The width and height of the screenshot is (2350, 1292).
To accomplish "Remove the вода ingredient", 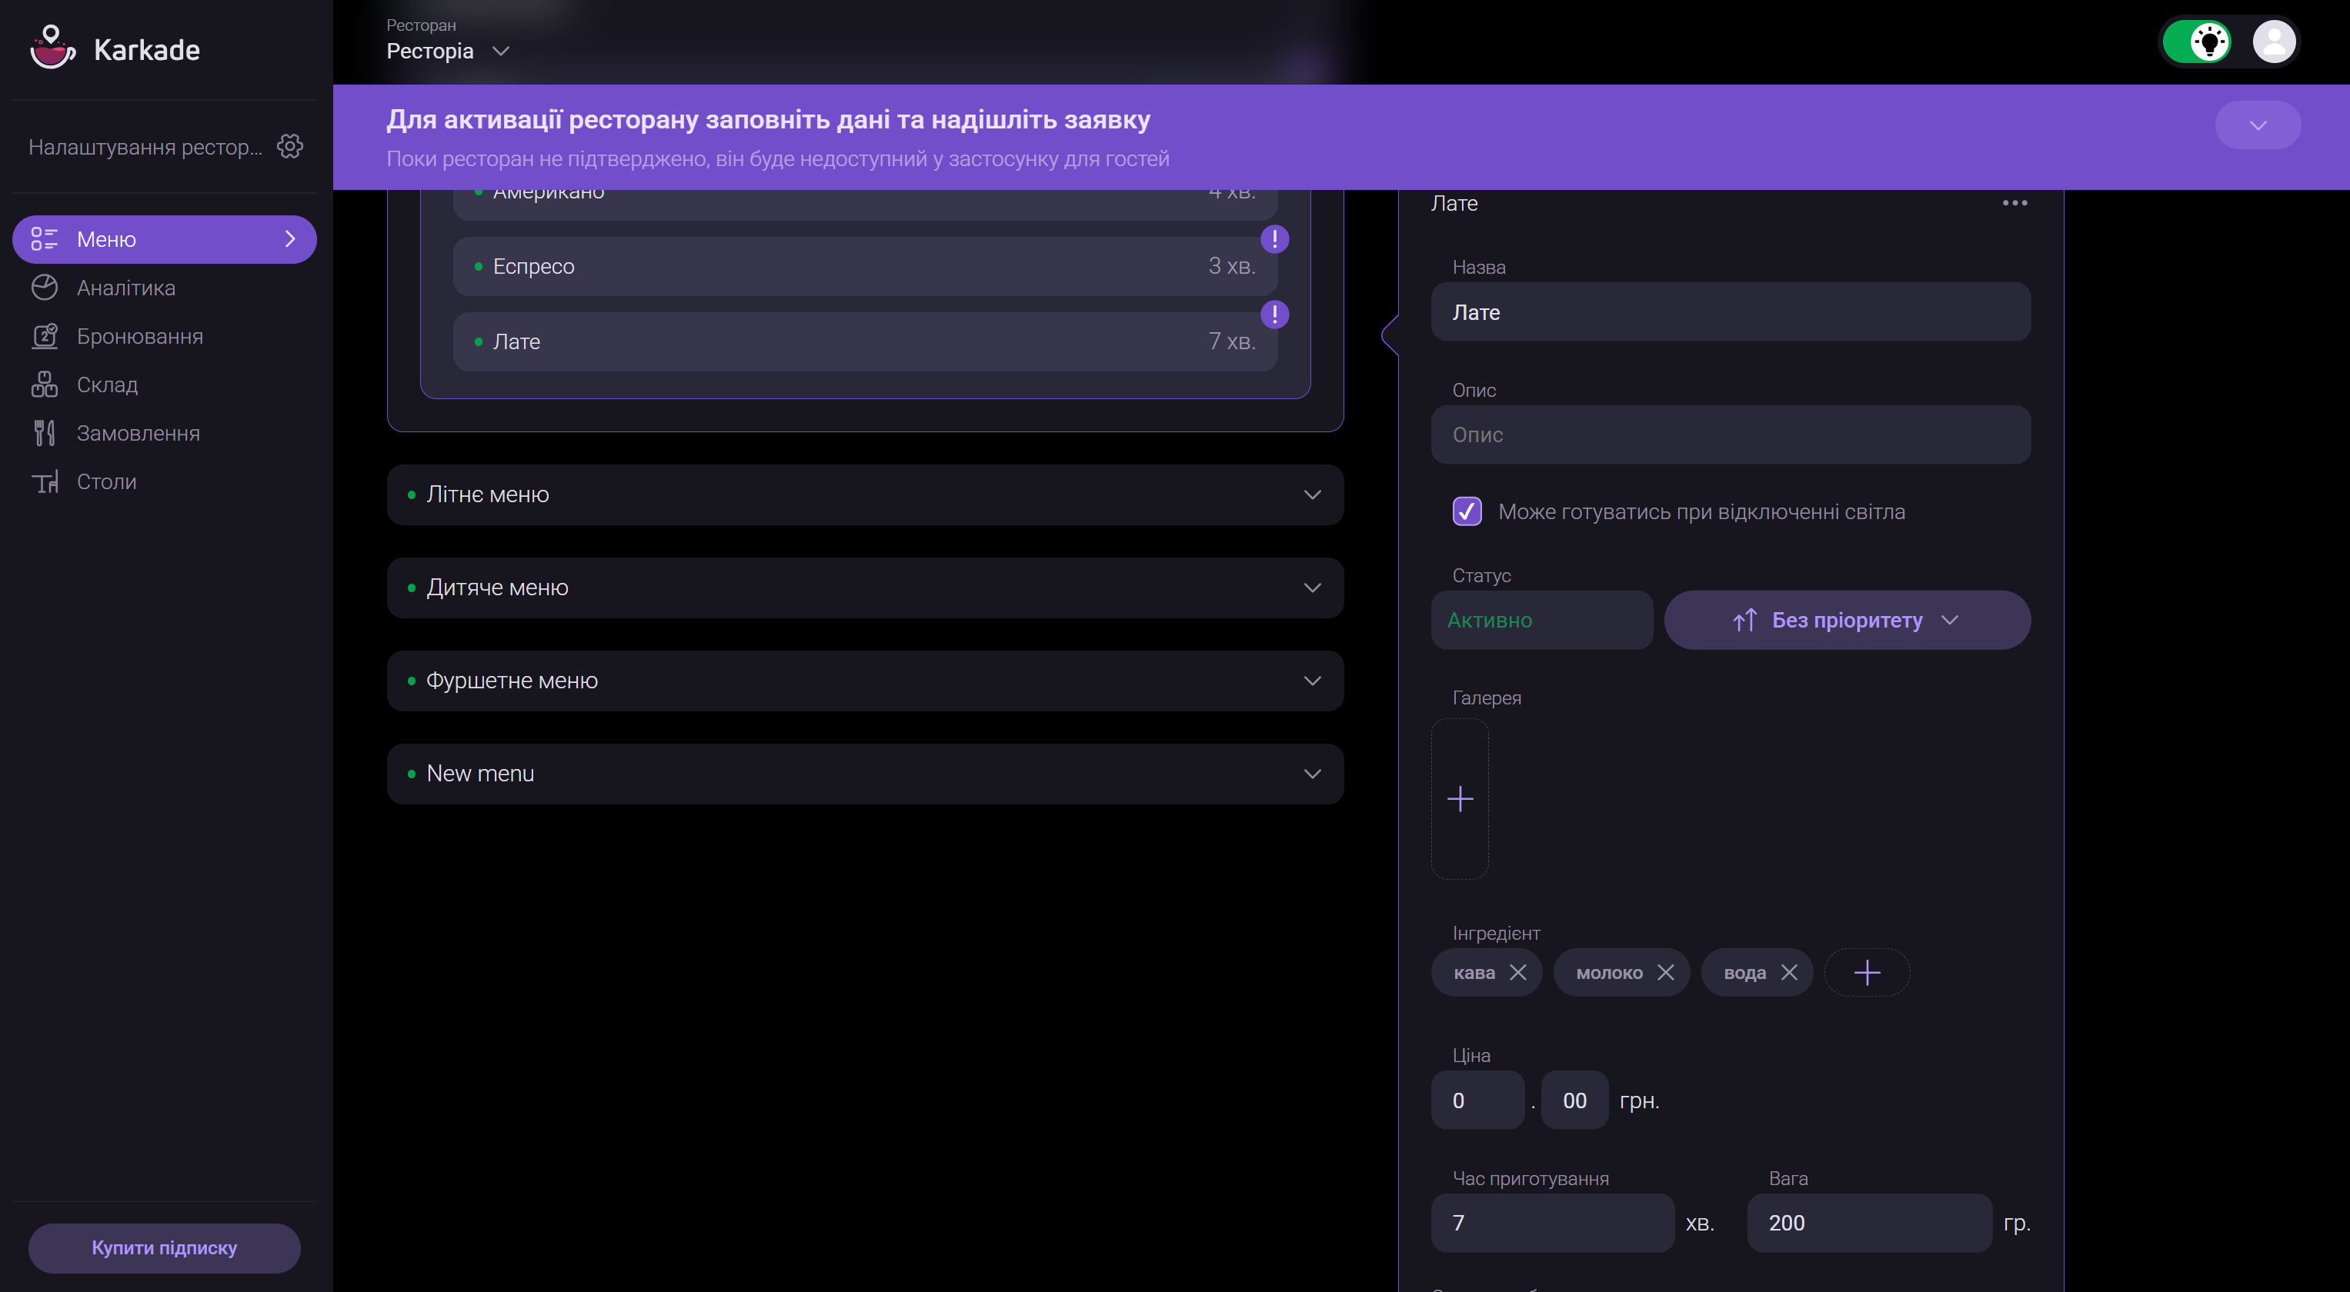I will tap(1789, 972).
